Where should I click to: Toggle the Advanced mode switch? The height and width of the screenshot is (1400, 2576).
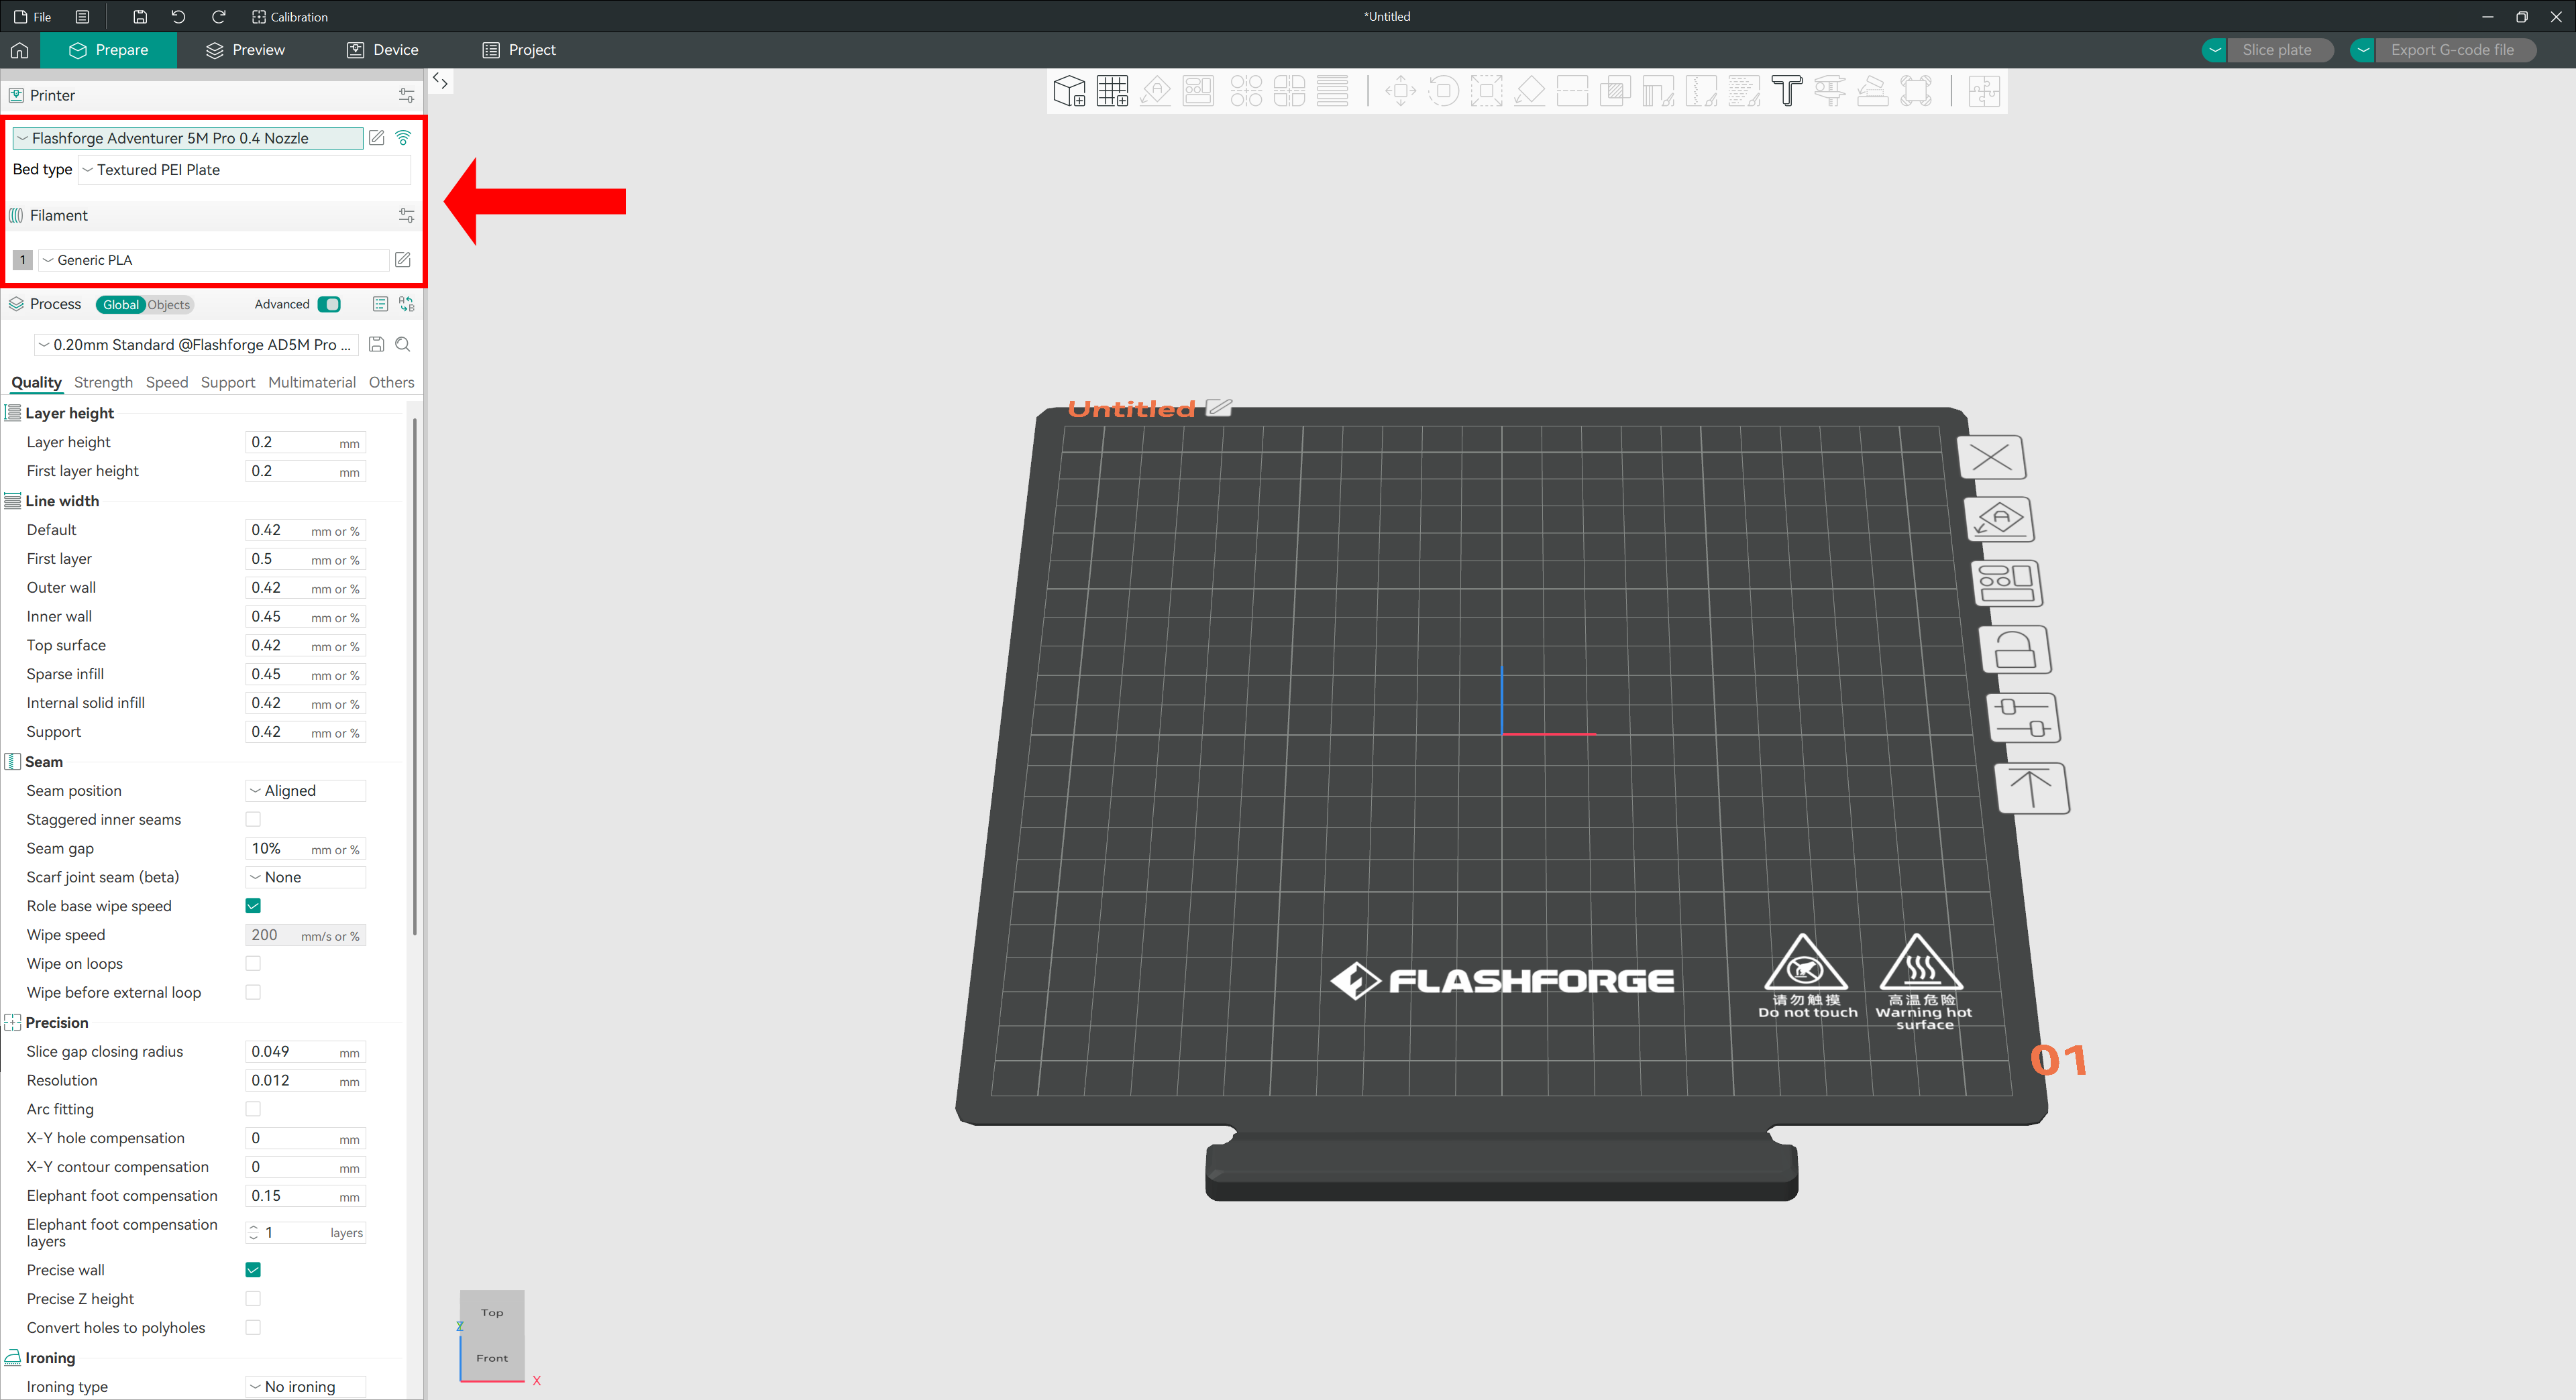[x=329, y=305]
